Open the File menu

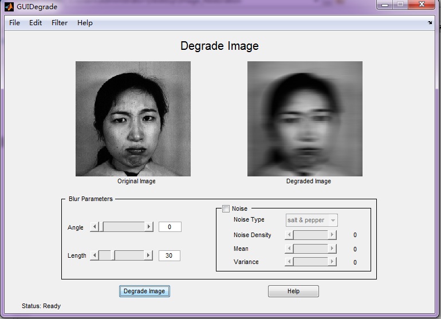click(x=14, y=23)
